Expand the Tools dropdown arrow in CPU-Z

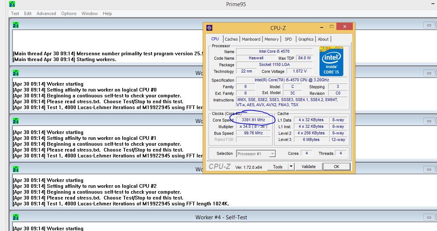(x=291, y=167)
